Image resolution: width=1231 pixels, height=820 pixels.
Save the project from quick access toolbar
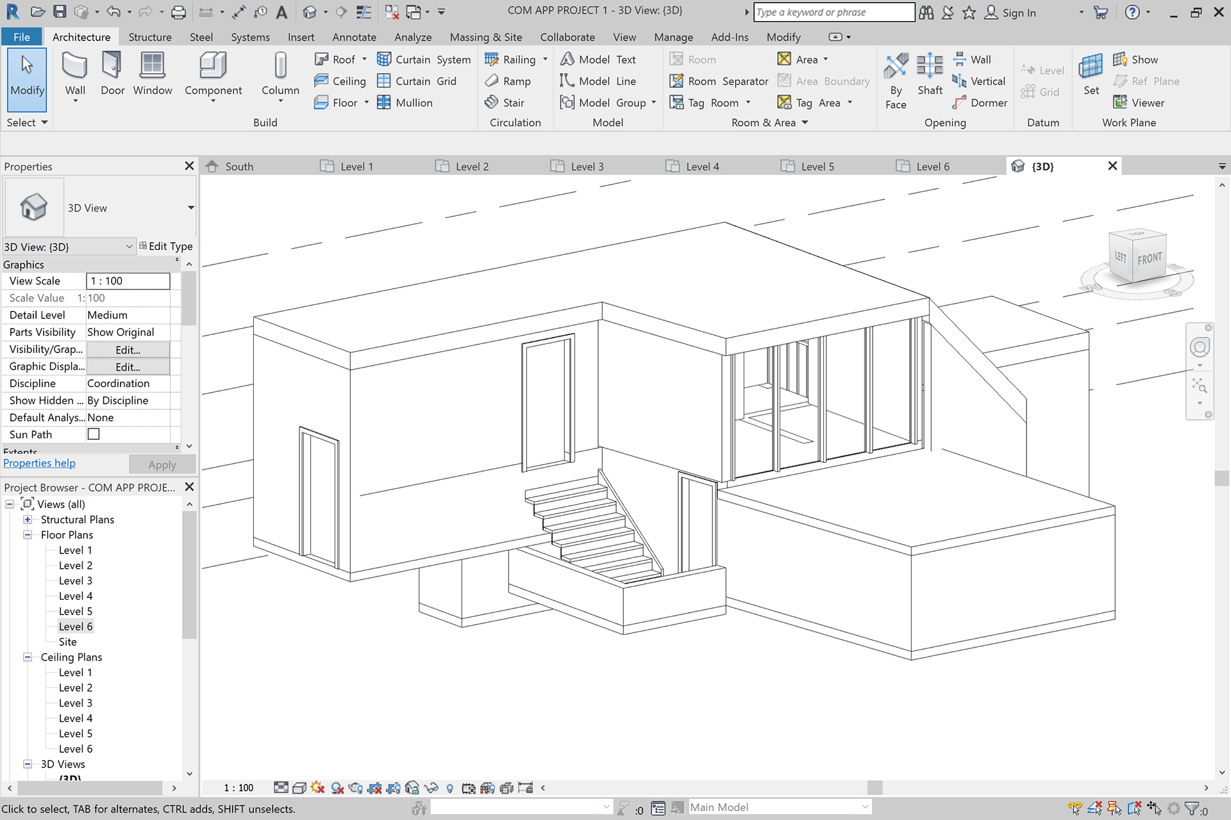[60, 12]
